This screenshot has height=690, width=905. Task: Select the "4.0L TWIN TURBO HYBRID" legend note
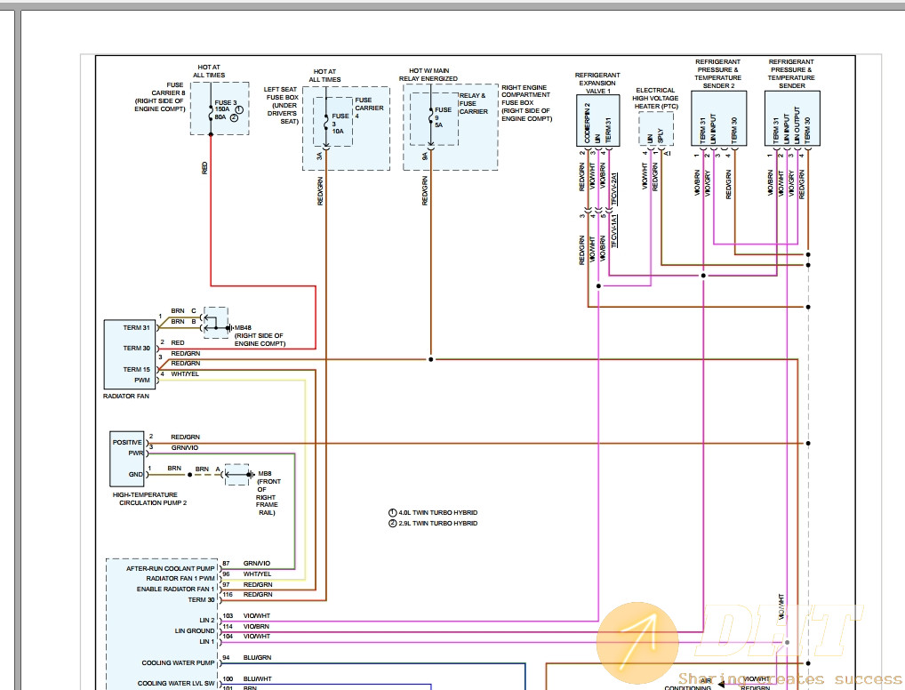tap(438, 513)
